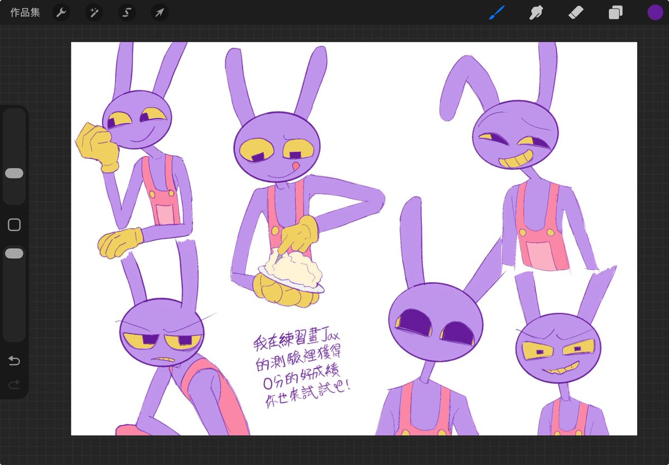The height and width of the screenshot is (465, 669).
Task: Click the brush opacity slider handle
Action: pyautogui.click(x=14, y=254)
